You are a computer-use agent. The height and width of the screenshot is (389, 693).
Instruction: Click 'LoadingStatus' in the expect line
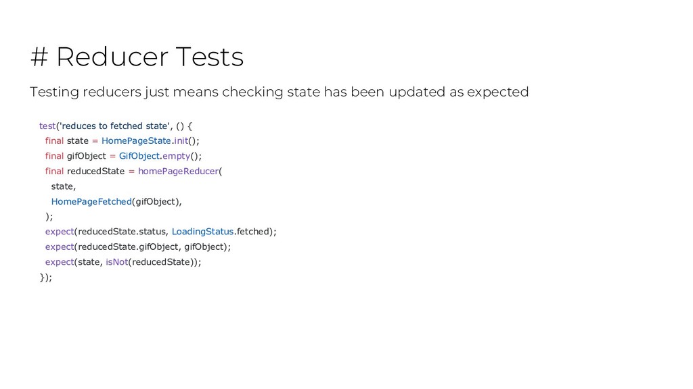(x=203, y=232)
